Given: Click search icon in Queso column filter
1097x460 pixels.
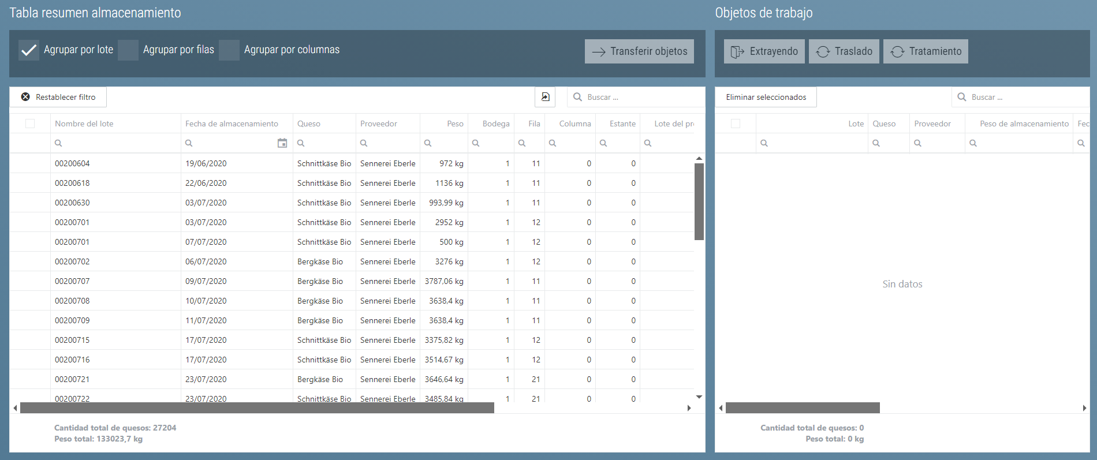Looking at the screenshot, I should pyautogui.click(x=301, y=143).
